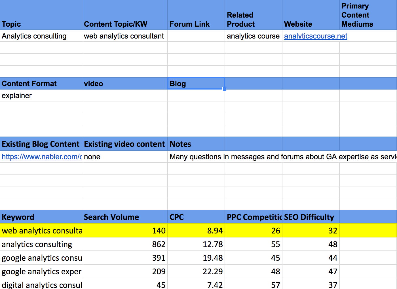Select the SEO Difficulty header cell
Screen dimensions: 397x289
click(311, 217)
